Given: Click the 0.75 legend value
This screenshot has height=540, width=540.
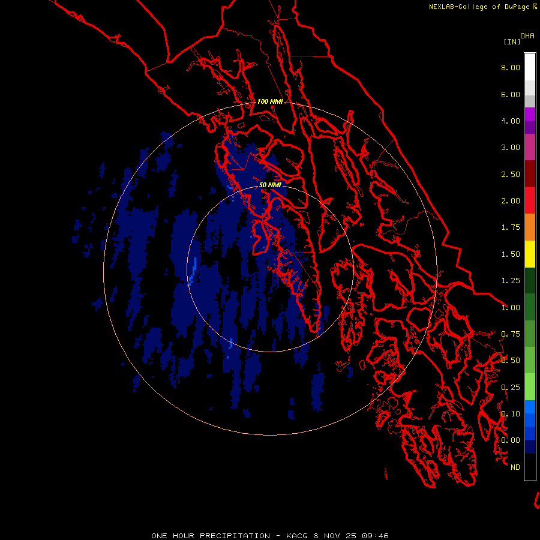Looking at the screenshot, I should 511,334.
